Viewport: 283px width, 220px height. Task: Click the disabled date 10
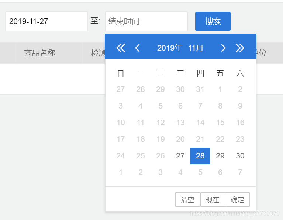tap(121, 123)
